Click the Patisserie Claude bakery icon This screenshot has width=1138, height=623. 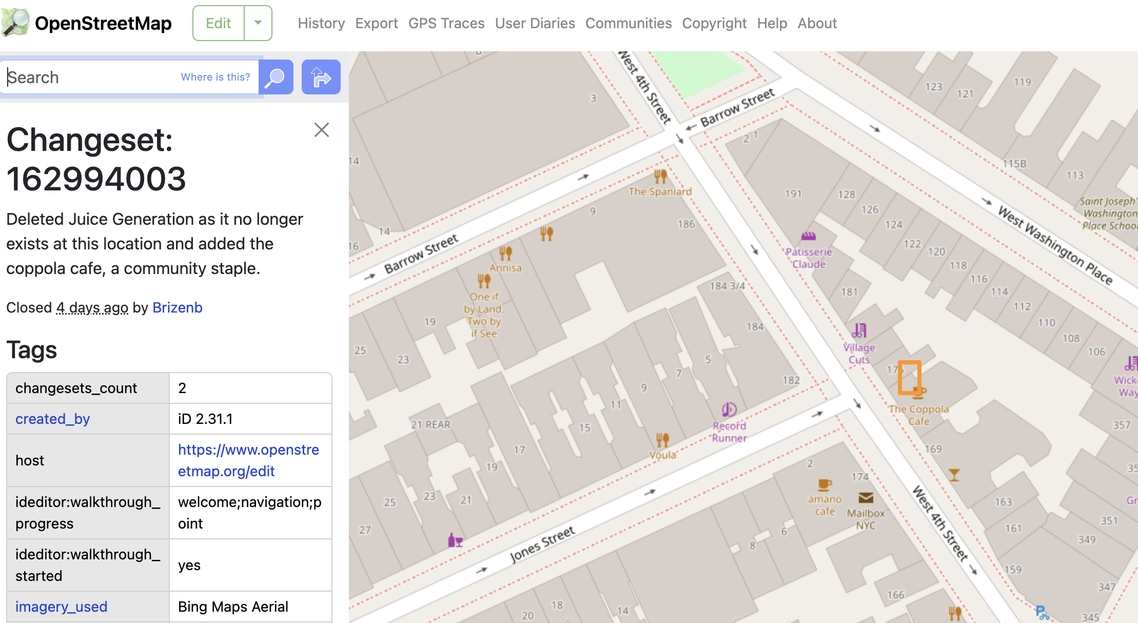(x=809, y=236)
